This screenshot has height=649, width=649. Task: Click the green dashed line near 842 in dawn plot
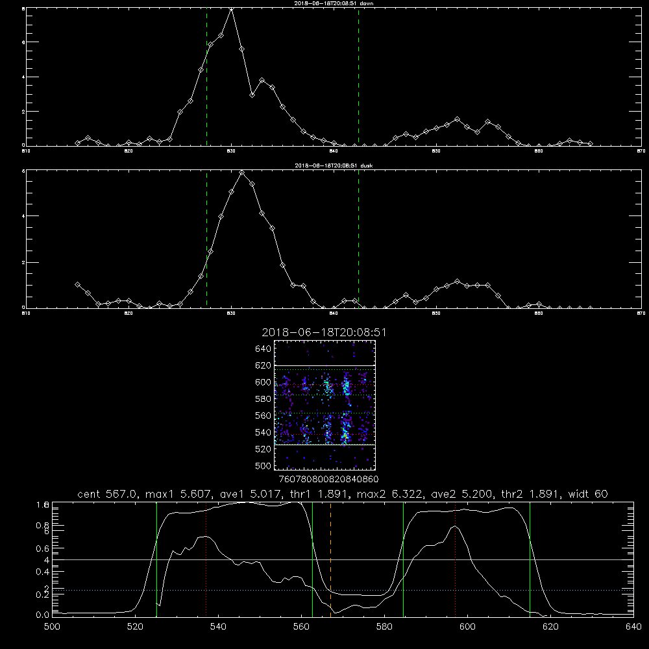[x=358, y=77]
